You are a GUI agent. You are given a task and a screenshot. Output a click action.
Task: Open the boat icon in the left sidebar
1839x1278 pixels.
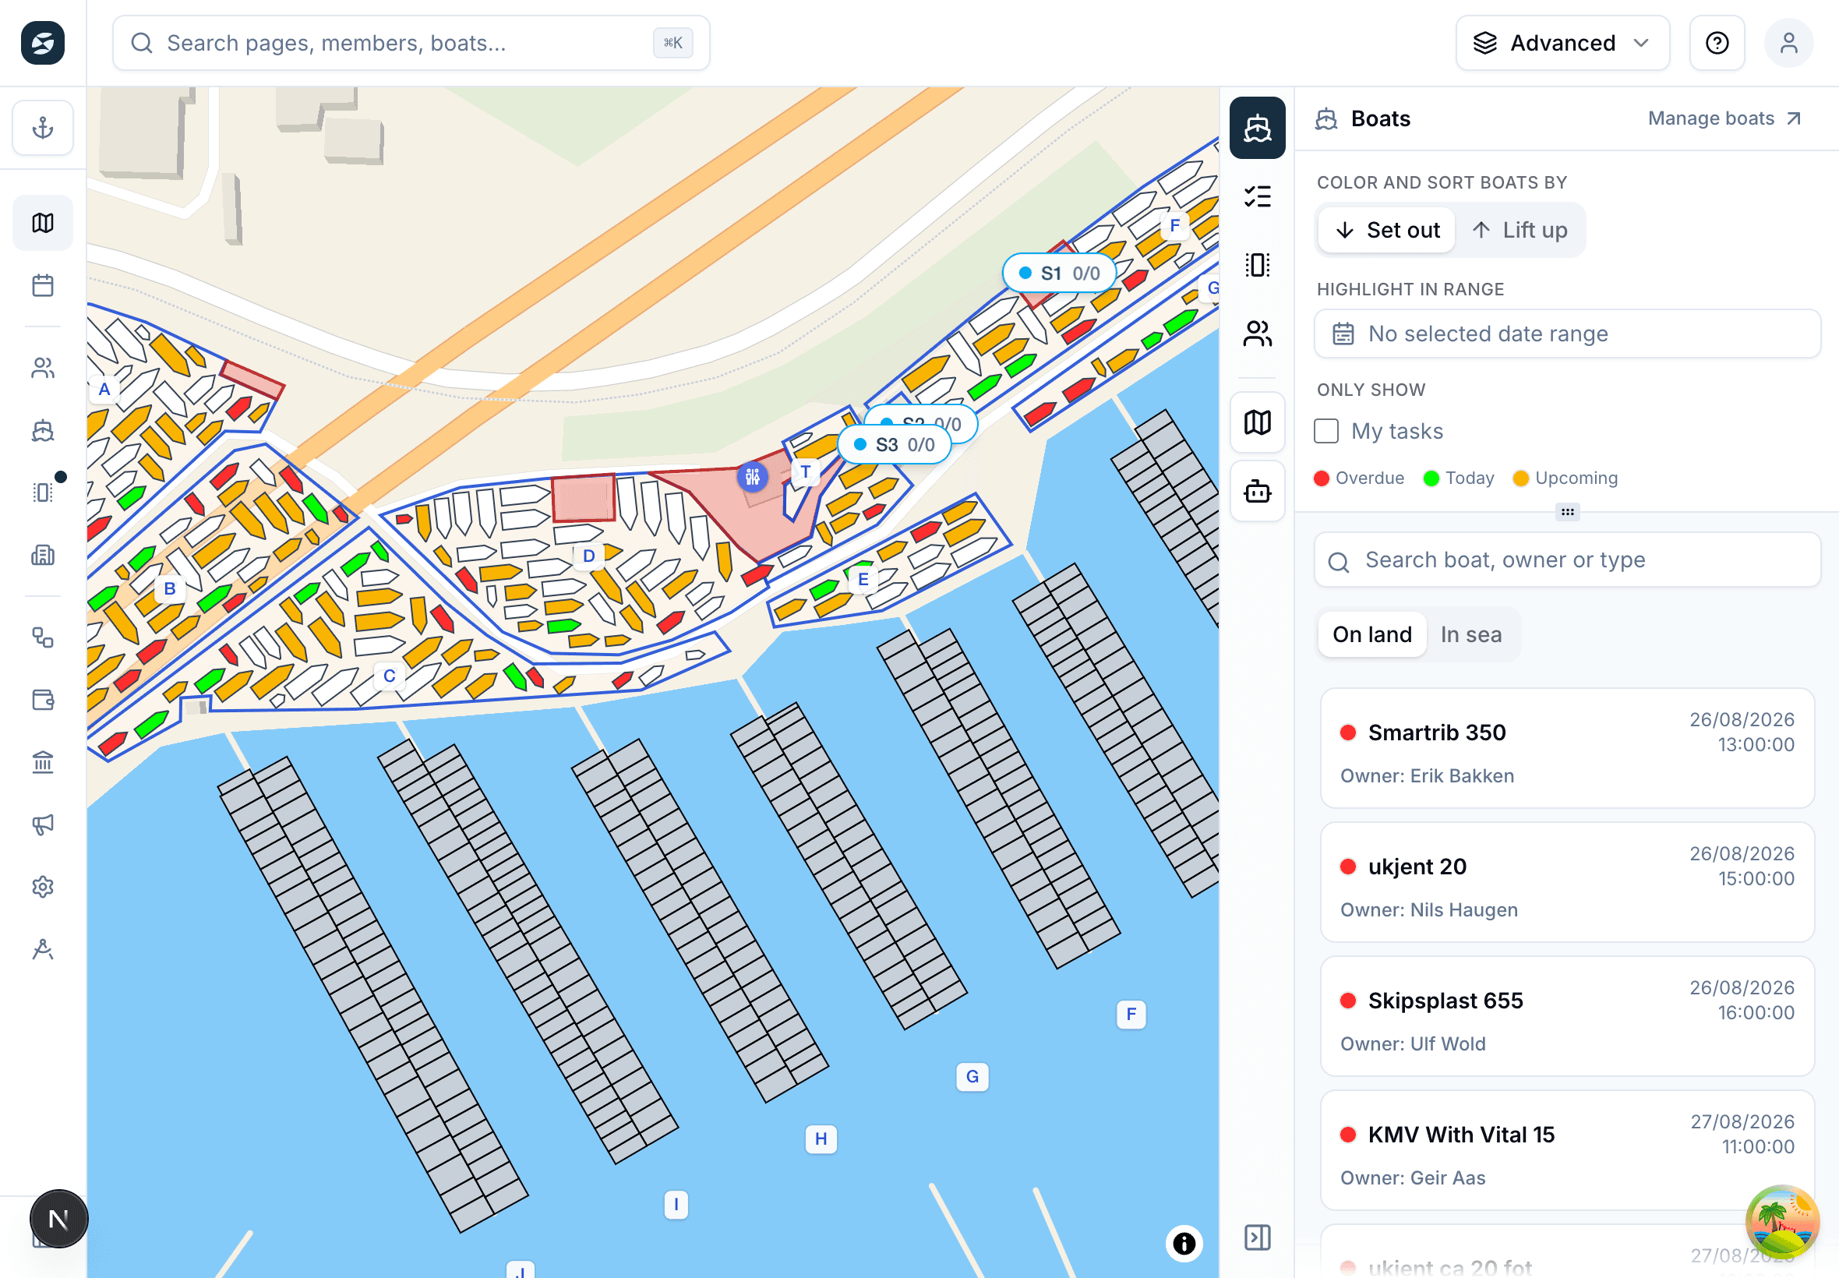(x=42, y=430)
